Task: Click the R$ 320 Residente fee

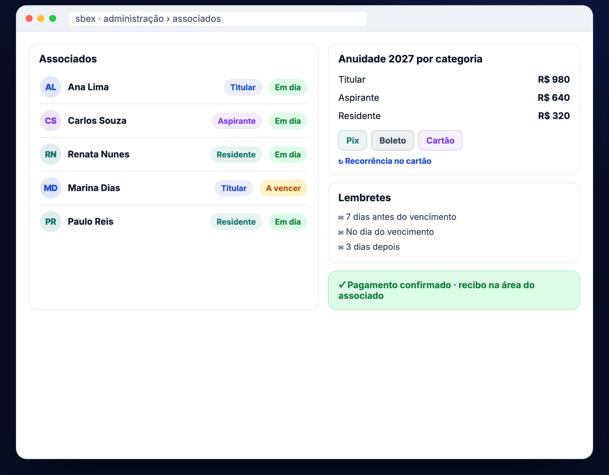Action: click(x=554, y=116)
